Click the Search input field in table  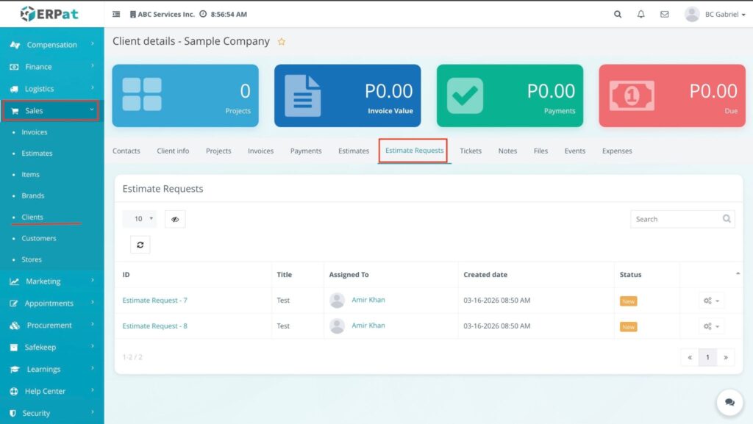click(675, 219)
